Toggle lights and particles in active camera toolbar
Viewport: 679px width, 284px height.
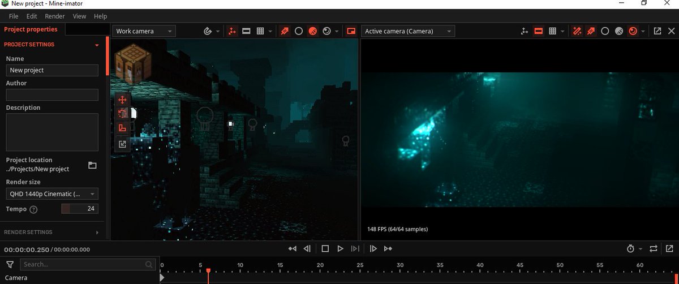591,31
